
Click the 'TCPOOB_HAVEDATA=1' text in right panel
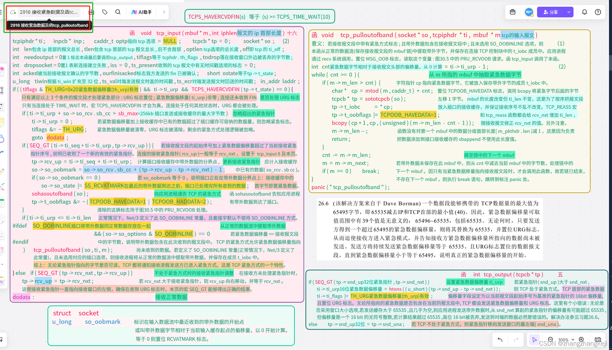pos(408,115)
